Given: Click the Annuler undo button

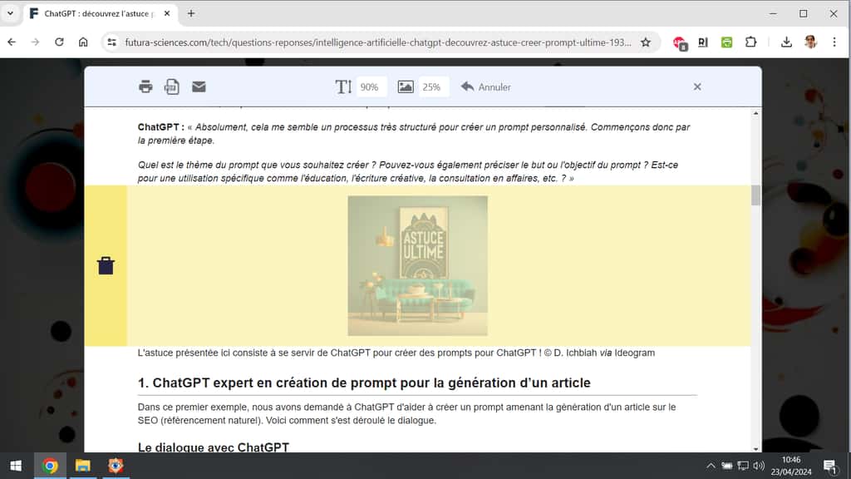Looking at the screenshot, I should point(485,86).
